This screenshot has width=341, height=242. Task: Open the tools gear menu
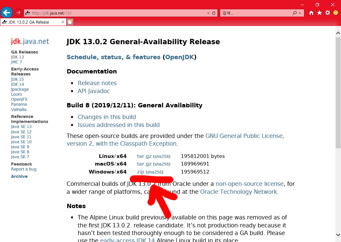328,13
